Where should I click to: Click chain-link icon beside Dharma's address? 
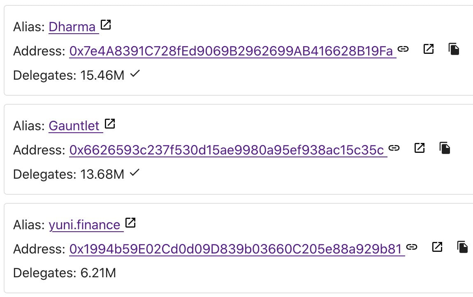[403, 49]
